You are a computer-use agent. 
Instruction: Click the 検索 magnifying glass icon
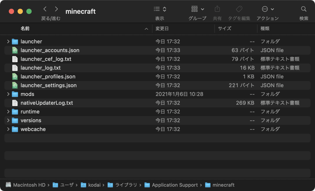pos(304,9)
